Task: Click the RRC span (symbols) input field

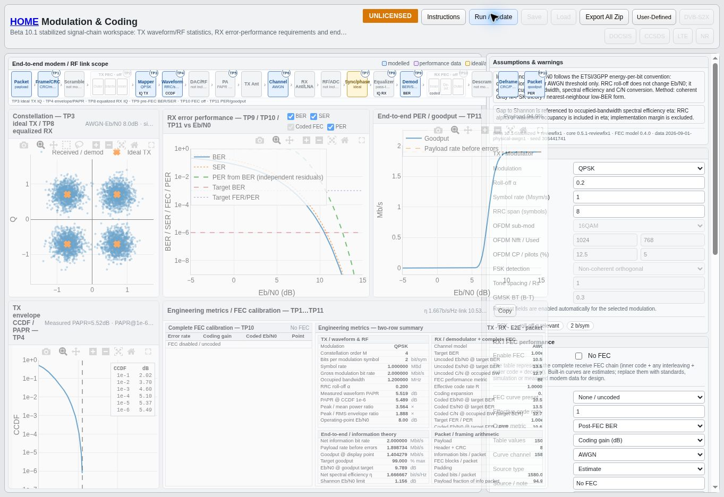Action: [x=639, y=211]
